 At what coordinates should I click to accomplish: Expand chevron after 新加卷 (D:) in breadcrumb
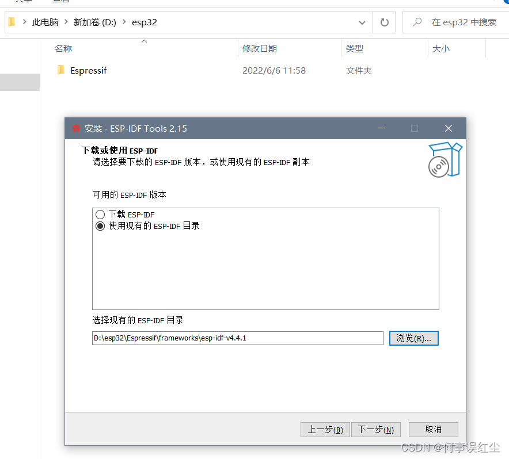[124, 22]
